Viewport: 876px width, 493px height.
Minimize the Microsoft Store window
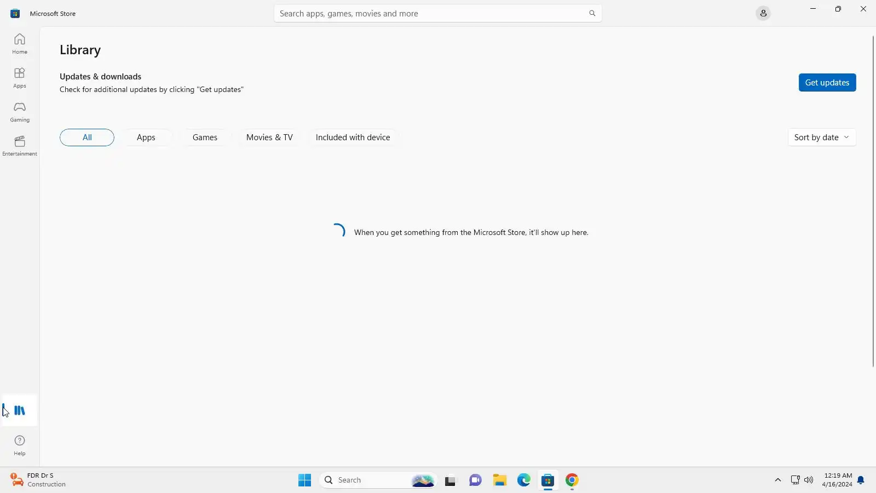[813, 9]
